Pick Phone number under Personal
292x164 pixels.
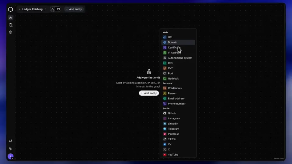pos(178,104)
